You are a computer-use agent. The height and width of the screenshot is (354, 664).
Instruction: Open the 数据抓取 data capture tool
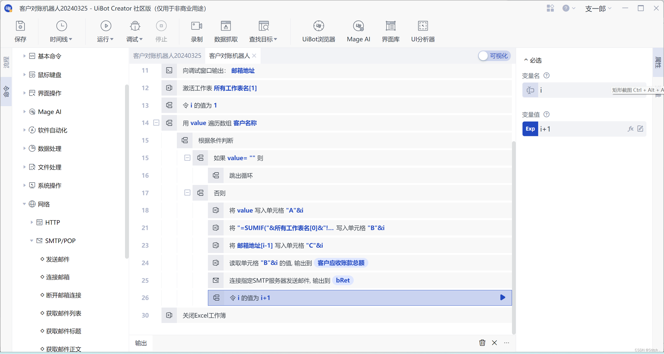226,26
